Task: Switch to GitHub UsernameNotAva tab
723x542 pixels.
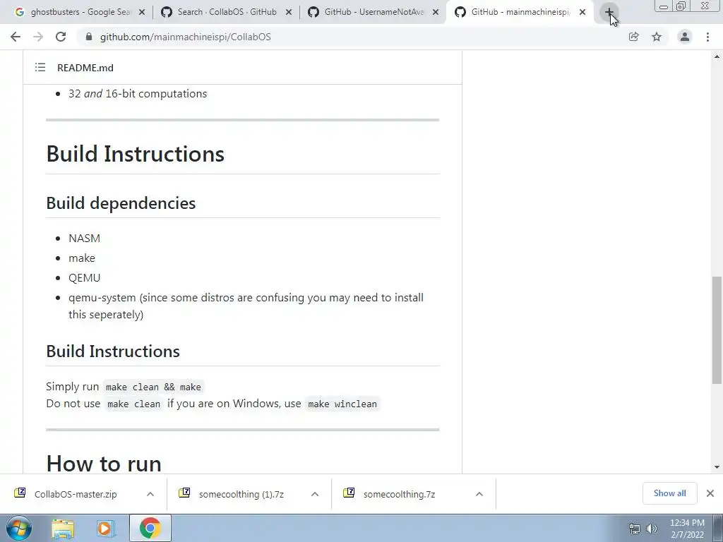Action: click(x=373, y=13)
